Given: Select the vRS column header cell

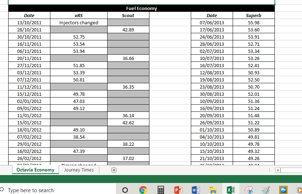Looking at the screenshot, I should point(79,15).
